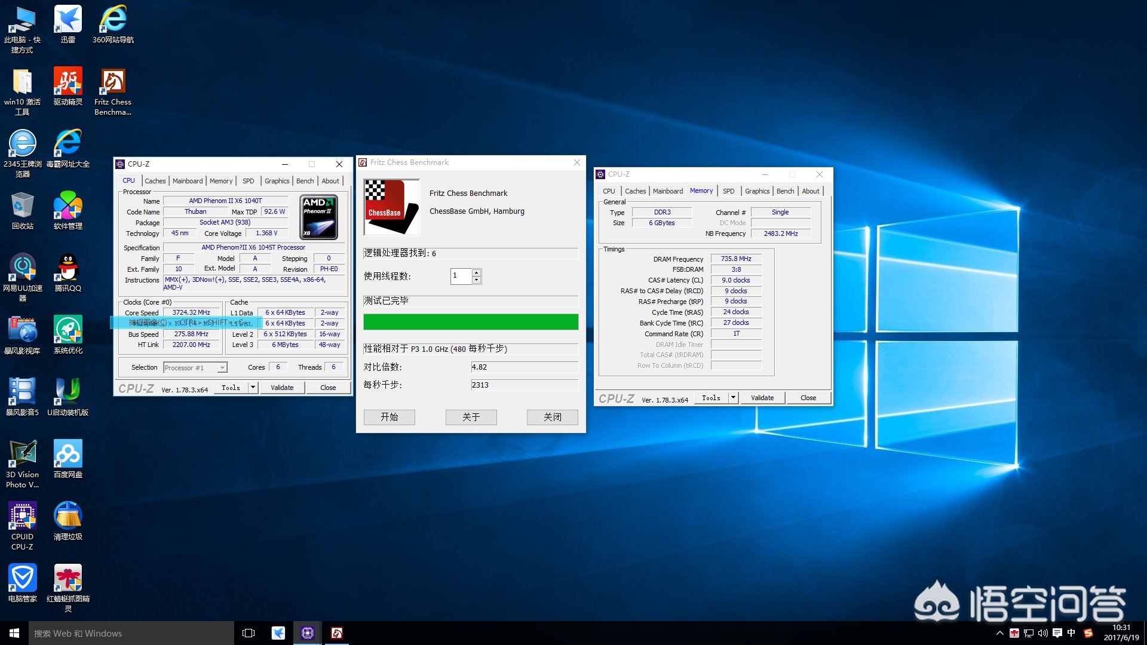
Task: Click the green benchmark progress bar
Action: (x=471, y=322)
